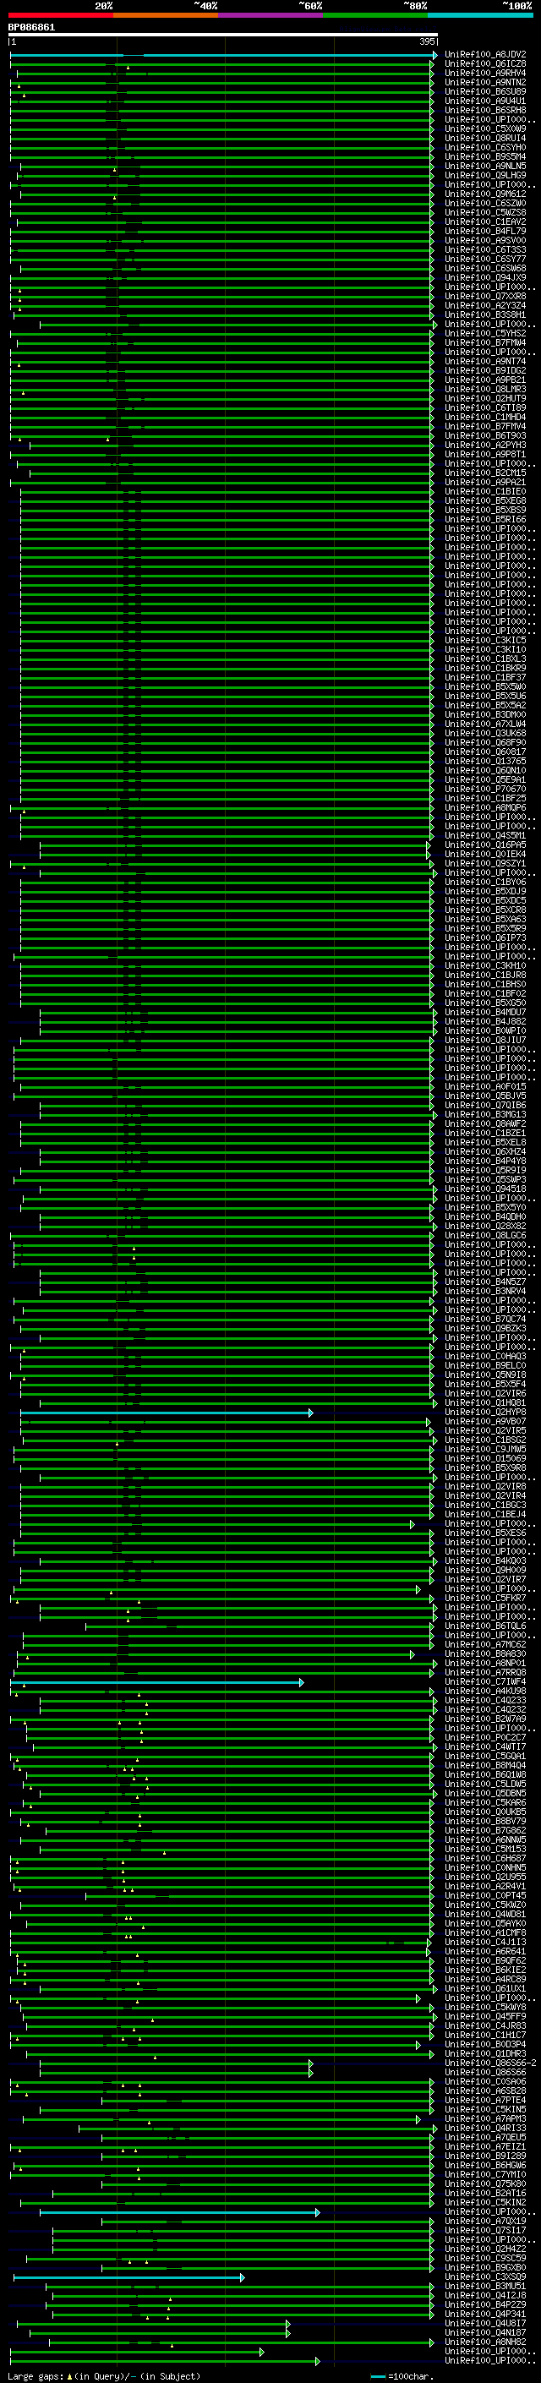
Task: Click the BP086861 query label
Action: (x=31, y=28)
